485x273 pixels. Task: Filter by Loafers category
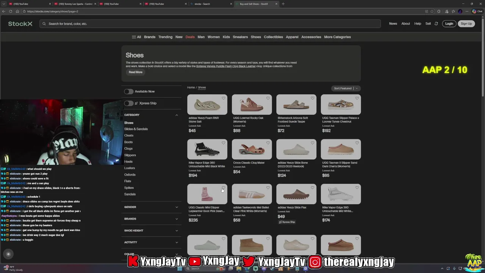(129, 168)
